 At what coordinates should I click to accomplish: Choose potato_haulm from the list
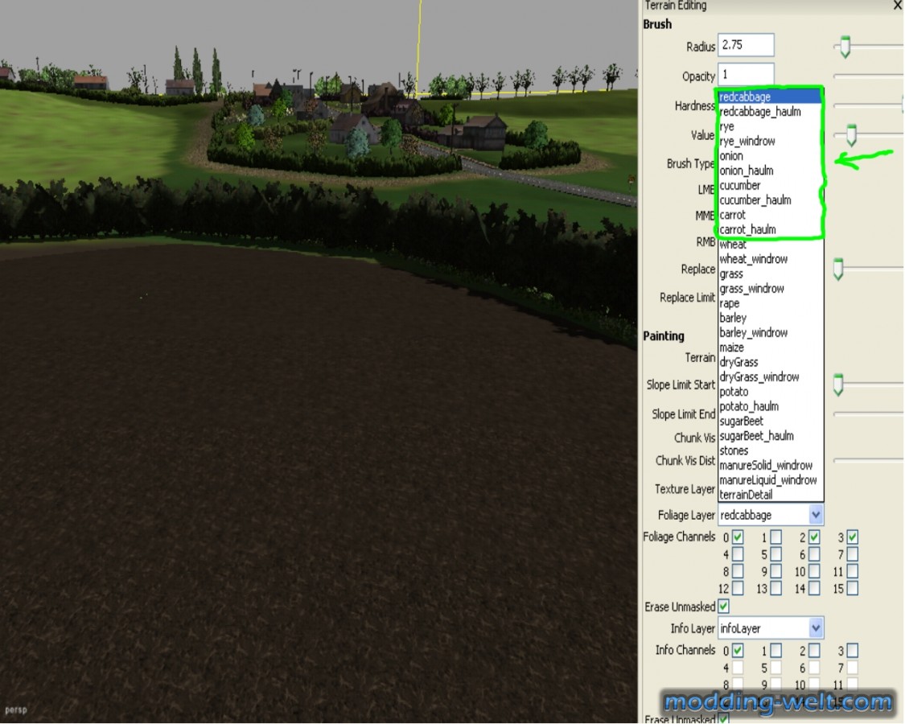coord(771,406)
